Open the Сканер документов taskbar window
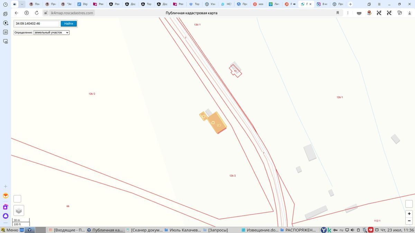This screenshot has height=233, width=415. coord(144,230)
